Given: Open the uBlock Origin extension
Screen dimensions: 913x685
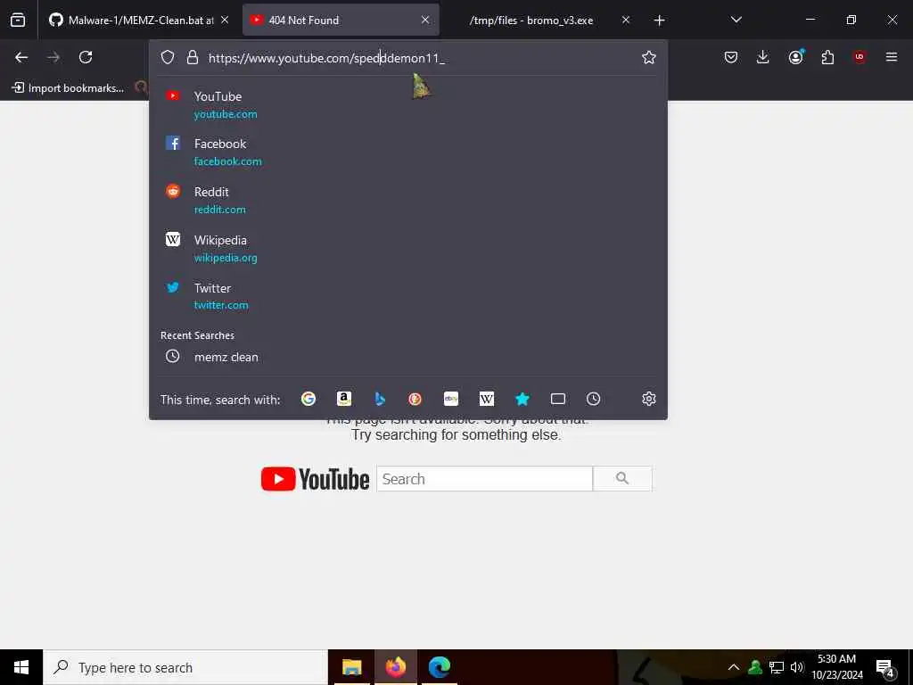Looking at the screenshot, I should point(860,57).
